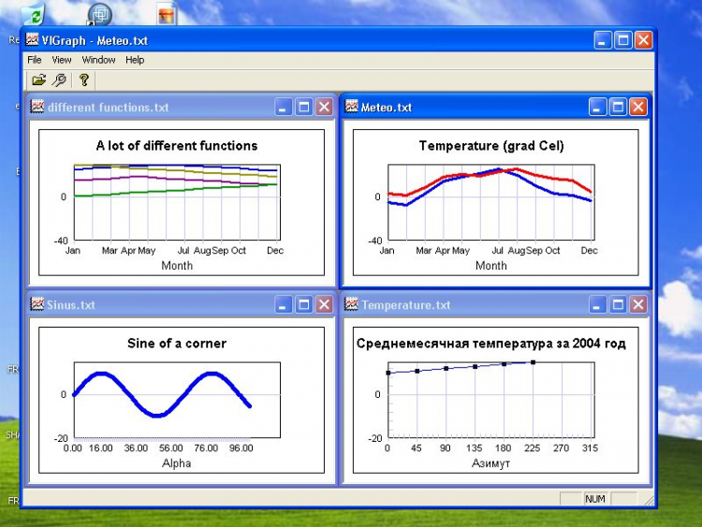Maximize the Meteo.txt child window
Viewport: 702px width, 527px height.
tap(618, 107)
